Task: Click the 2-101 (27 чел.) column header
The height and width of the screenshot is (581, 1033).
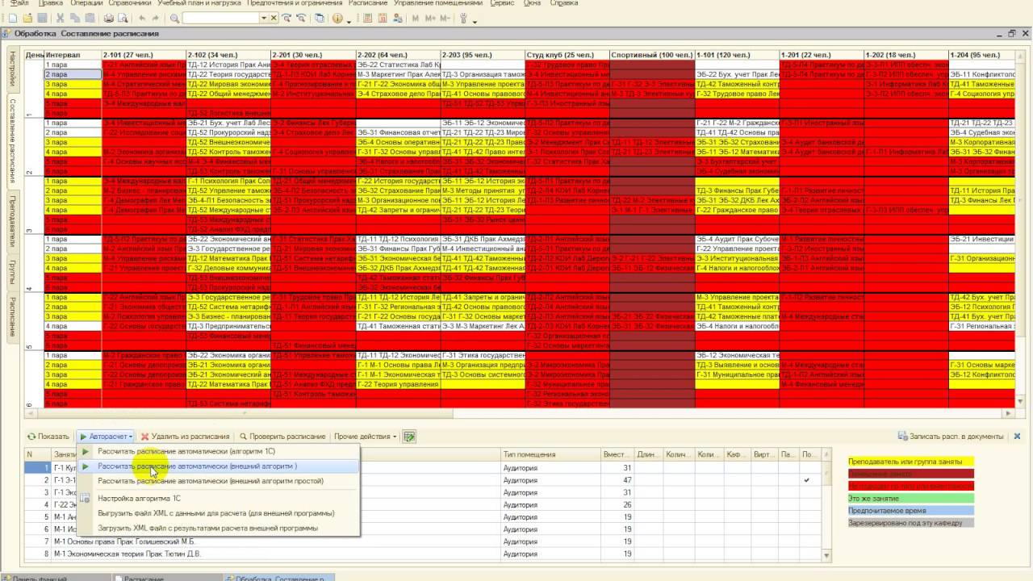Action: 143,55
